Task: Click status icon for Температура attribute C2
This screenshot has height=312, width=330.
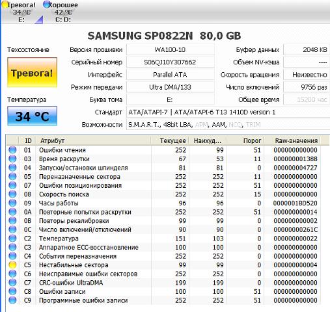Action: click(x=12, y=239)
